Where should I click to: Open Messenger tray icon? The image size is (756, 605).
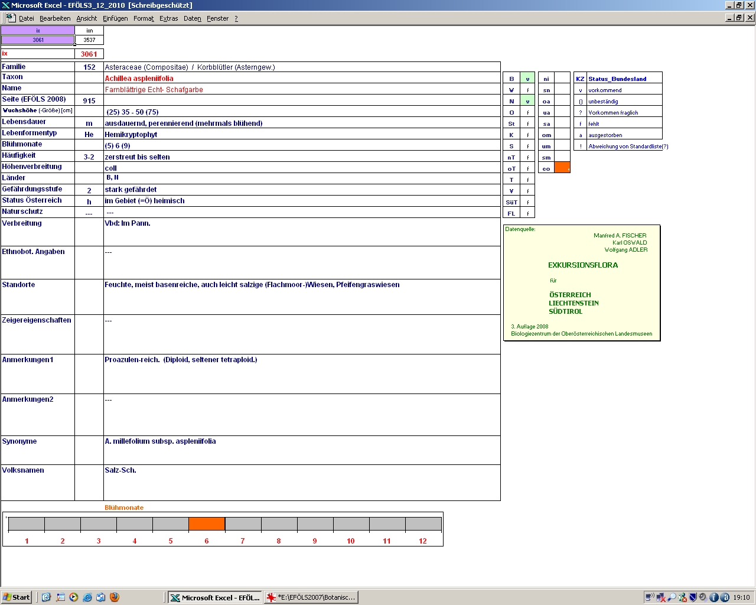(682, 597)
